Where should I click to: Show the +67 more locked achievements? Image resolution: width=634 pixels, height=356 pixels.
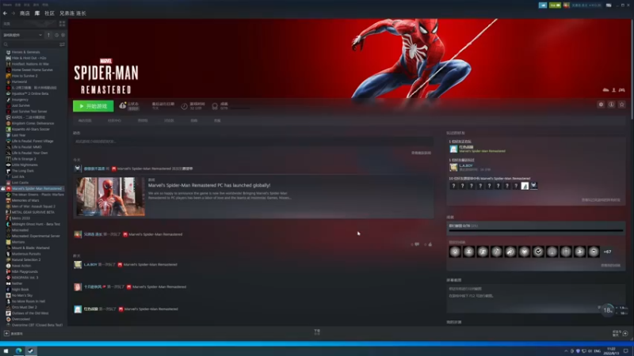(607, 252)
